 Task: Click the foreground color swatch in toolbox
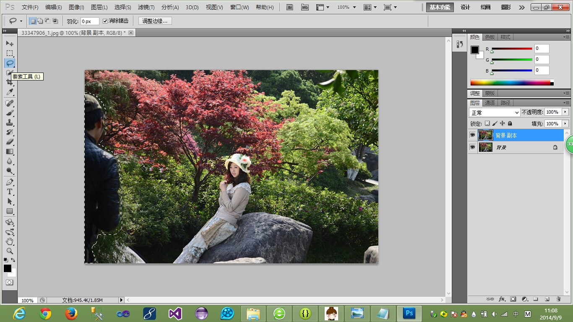click(8, 268)
